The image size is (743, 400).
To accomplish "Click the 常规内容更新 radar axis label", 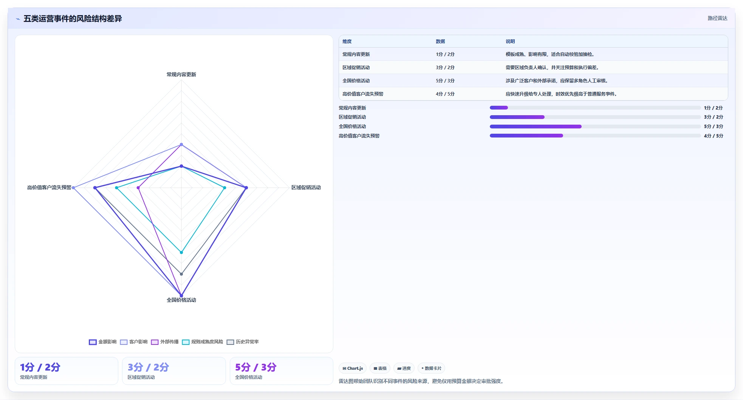I will coord(181,74).
